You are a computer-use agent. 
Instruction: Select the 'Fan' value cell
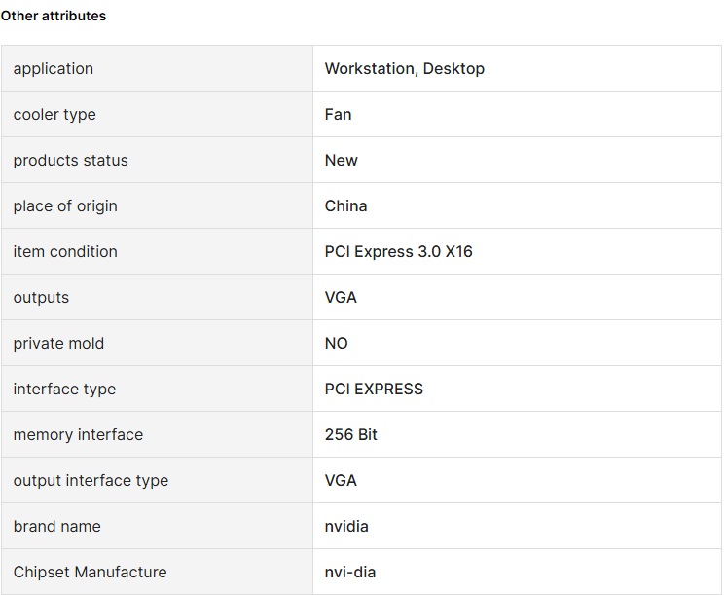pyautogui.click(x=338, y=114)
